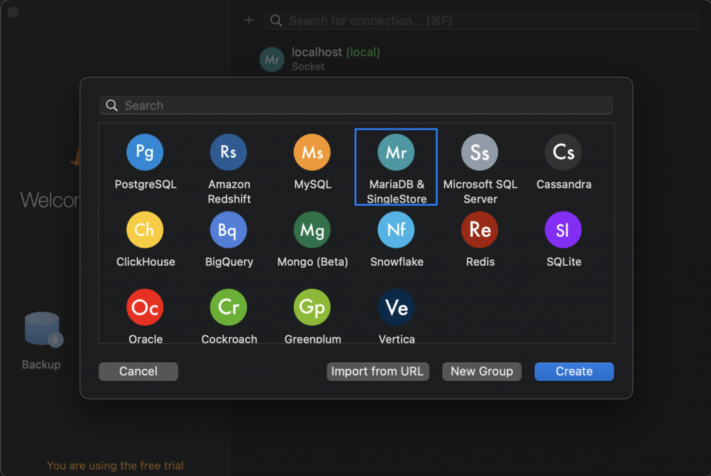Click the localhost Mr connection icon

pyautogui.click(x=272, y=60)
